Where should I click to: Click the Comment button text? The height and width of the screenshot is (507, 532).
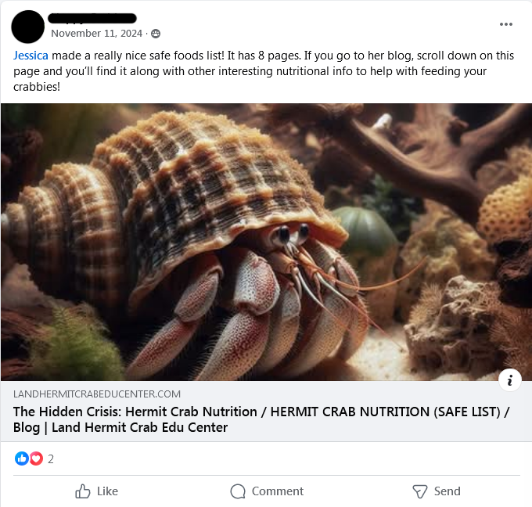pos(278,491)
